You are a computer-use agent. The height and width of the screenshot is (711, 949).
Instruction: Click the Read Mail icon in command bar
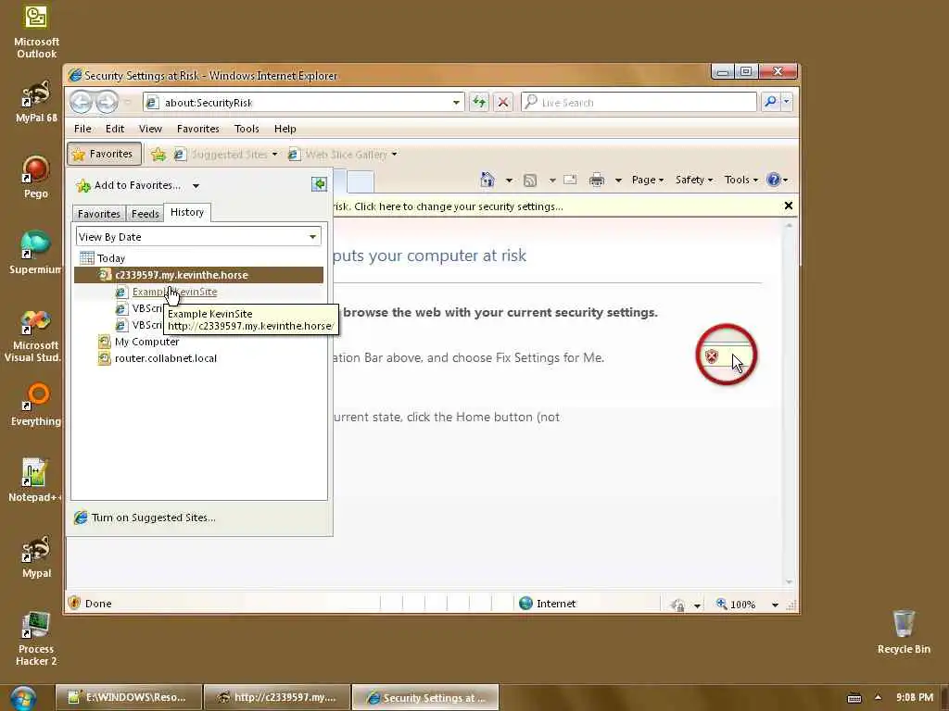point(570,180)
